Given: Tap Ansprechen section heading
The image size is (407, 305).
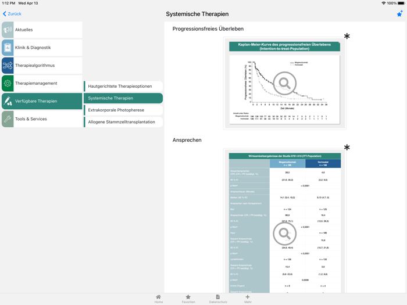Looking at the screenshot, I should tap(187, 140).
